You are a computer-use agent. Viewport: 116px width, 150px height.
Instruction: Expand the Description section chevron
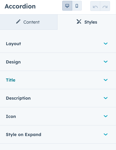point(106,98)
